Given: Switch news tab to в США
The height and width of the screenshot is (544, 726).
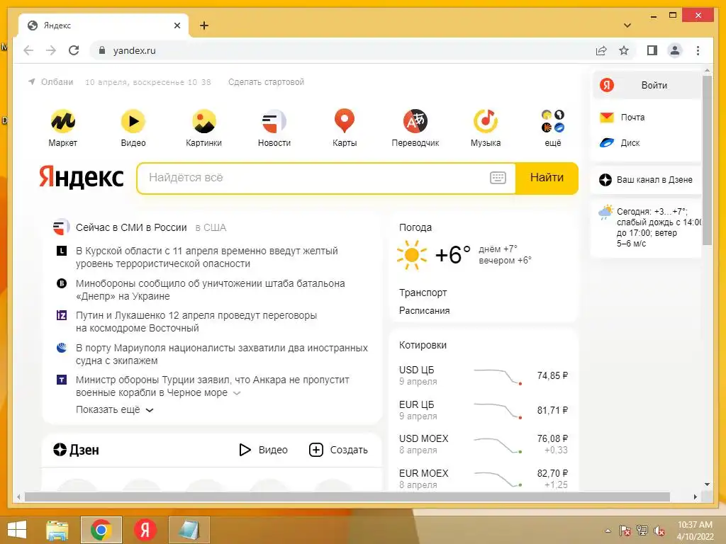Looking at the screenshot, I should click(x=211, y=227).
